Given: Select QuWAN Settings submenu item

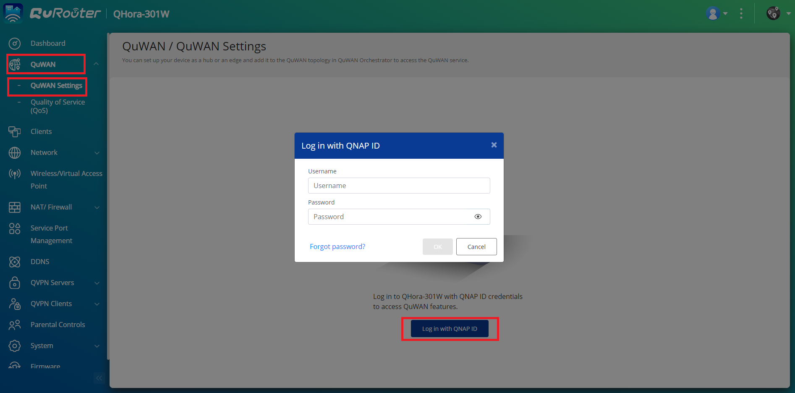Looking at the screenshot, I should 56,86.
